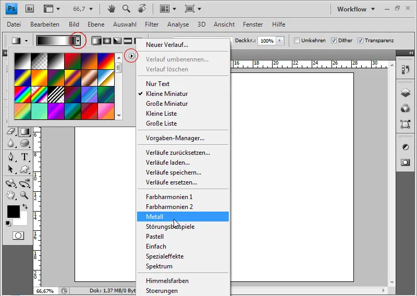Click the black foreground color swatch
The image size is (417, 296).
pyautogui.click(x=14, y=212)
